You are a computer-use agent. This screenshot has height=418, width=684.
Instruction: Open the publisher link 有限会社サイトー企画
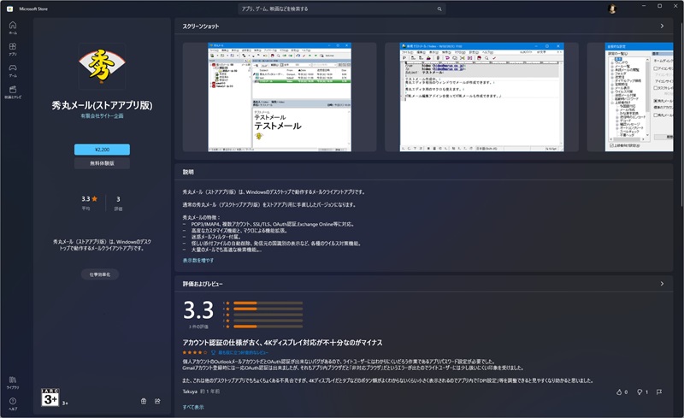coord(102,116)
